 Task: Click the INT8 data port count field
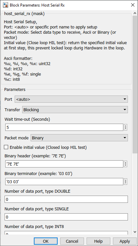click(x=66, y=233)
